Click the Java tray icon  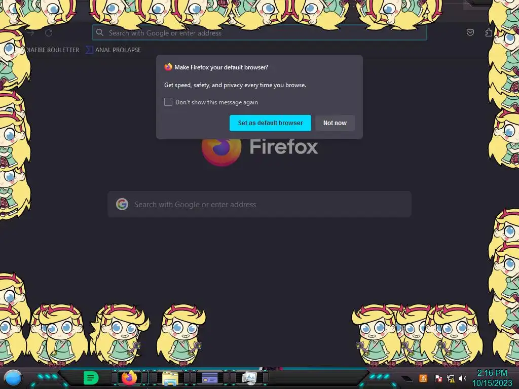423,378
